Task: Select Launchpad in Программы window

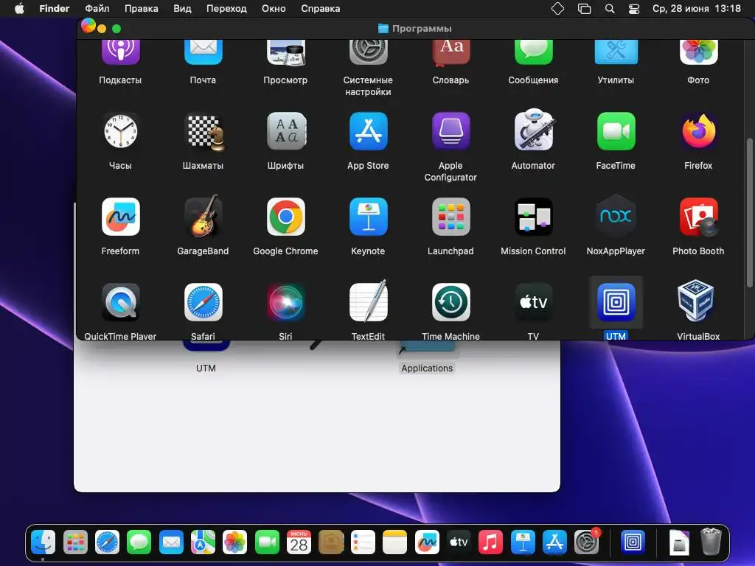Action: (451, 217)
